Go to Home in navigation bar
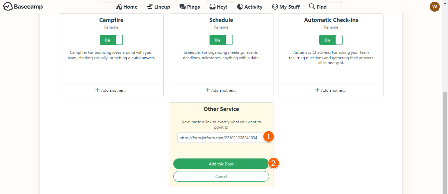 pos(127,7)
